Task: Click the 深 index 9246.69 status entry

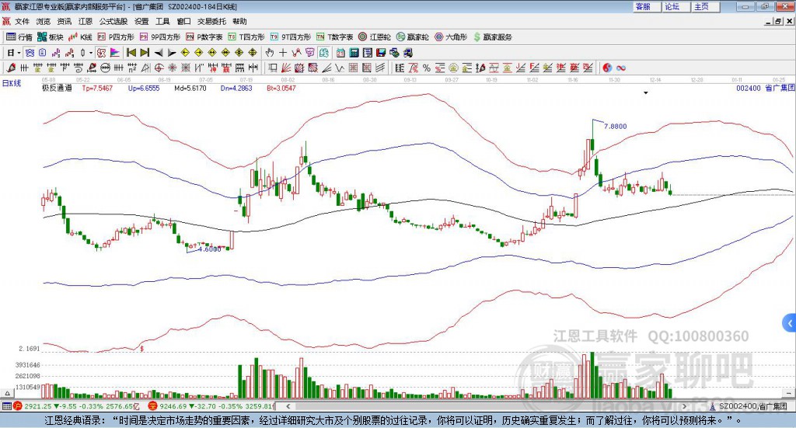Action: pos(211,406)
